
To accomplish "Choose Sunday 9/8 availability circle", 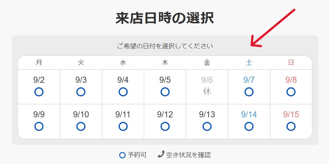I will point(291,92).
